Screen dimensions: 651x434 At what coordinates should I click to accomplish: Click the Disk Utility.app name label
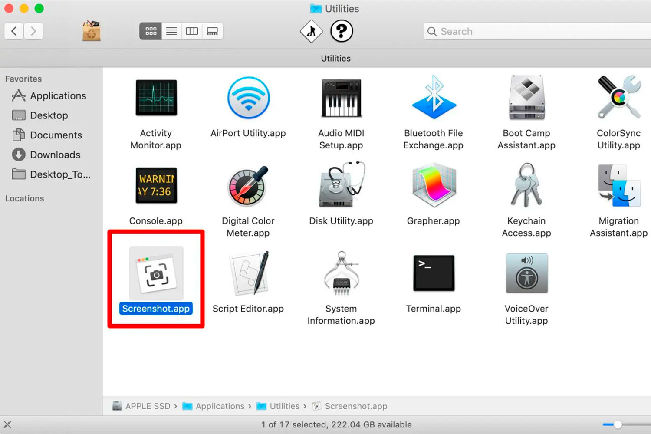pyautogui.click(x=341, y=221)
